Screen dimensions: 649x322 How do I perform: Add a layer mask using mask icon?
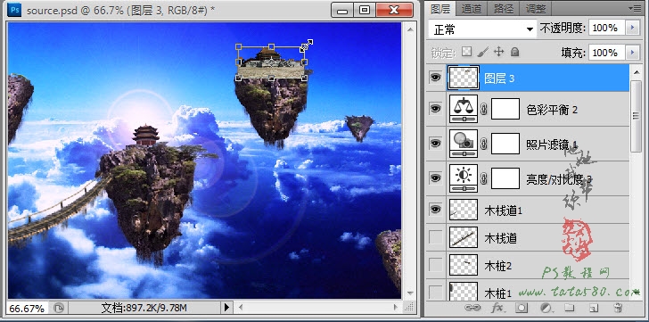pyautogui.click(x=522, y=308)
